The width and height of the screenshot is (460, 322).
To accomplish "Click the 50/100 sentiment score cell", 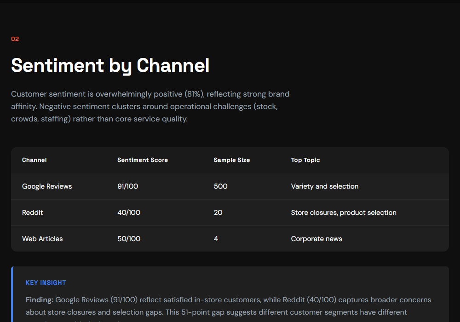I will pos(129,239).
